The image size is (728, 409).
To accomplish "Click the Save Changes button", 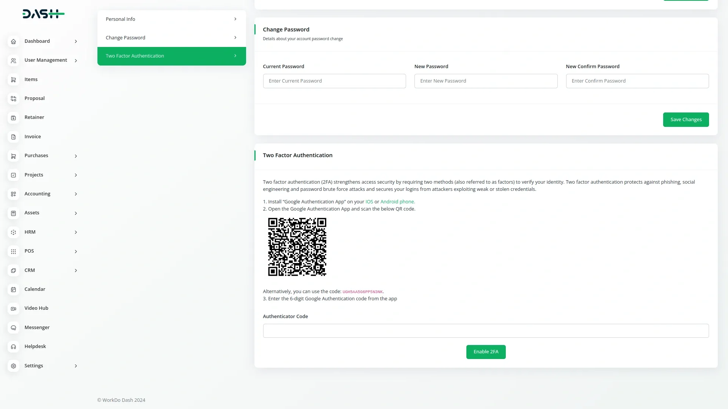I will point(686,119).
